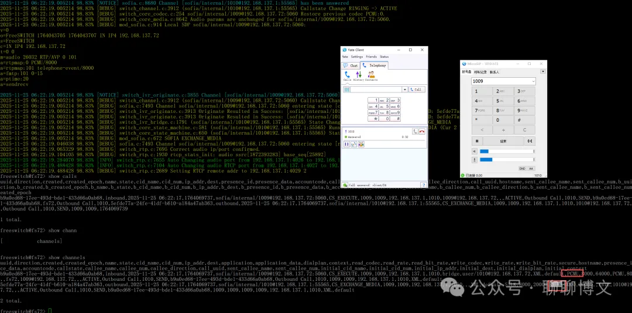The image size is (632, 313).
Task: Click the MicroSIP transfer call icon
Action: (x=530, y=141)
